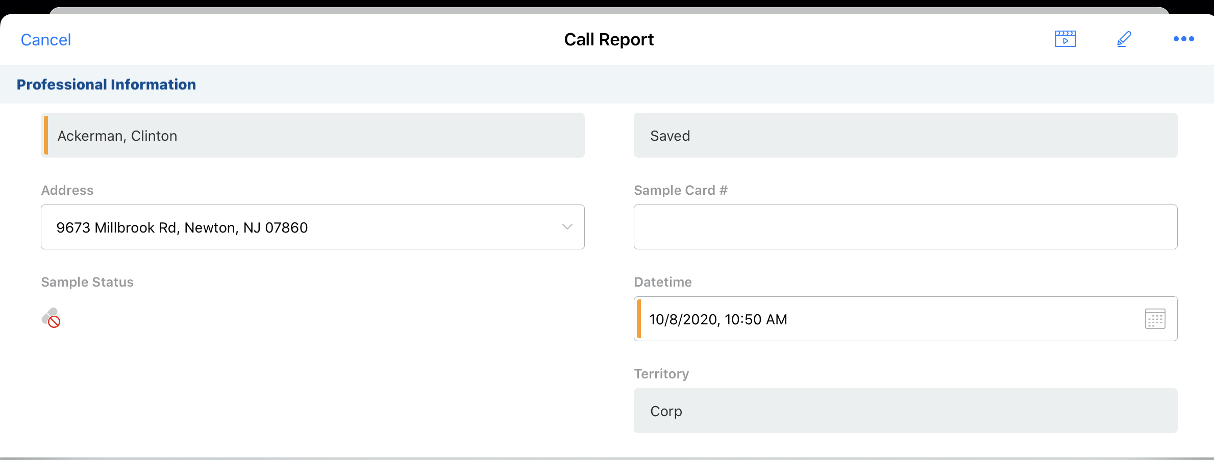Click into the Sample Card # field
Screen dimensions: 1214x460
click(x=905, y=227)
